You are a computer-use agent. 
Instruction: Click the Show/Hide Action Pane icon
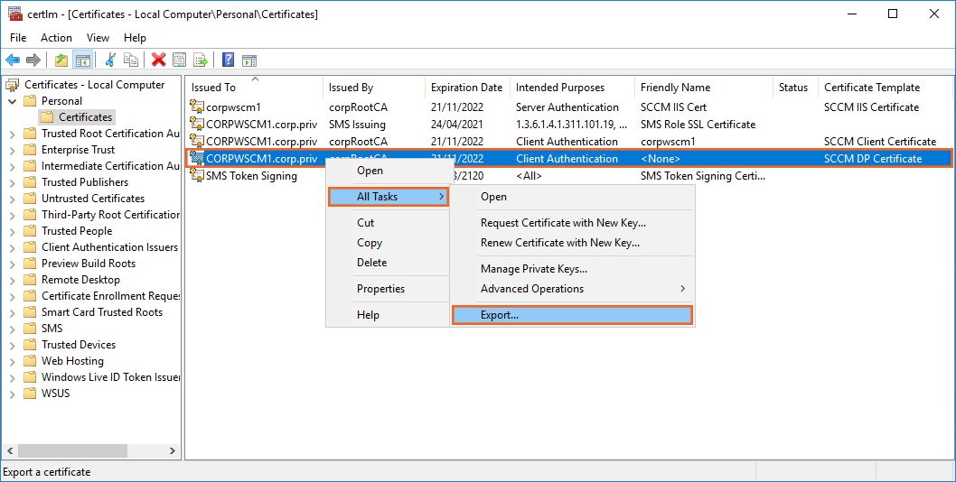(x=249, y=60)
